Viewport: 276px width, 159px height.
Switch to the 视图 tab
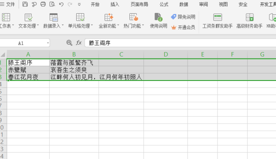click(223, 4)
